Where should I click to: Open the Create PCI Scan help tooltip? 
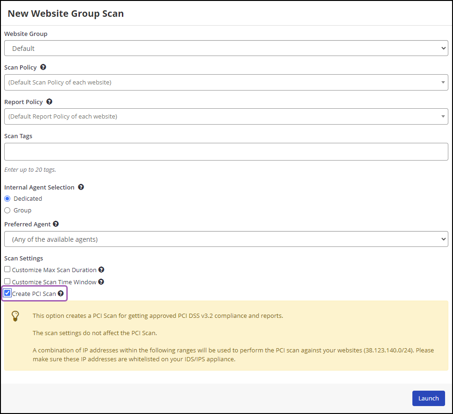pyautogui.click(x=61, y=293)
